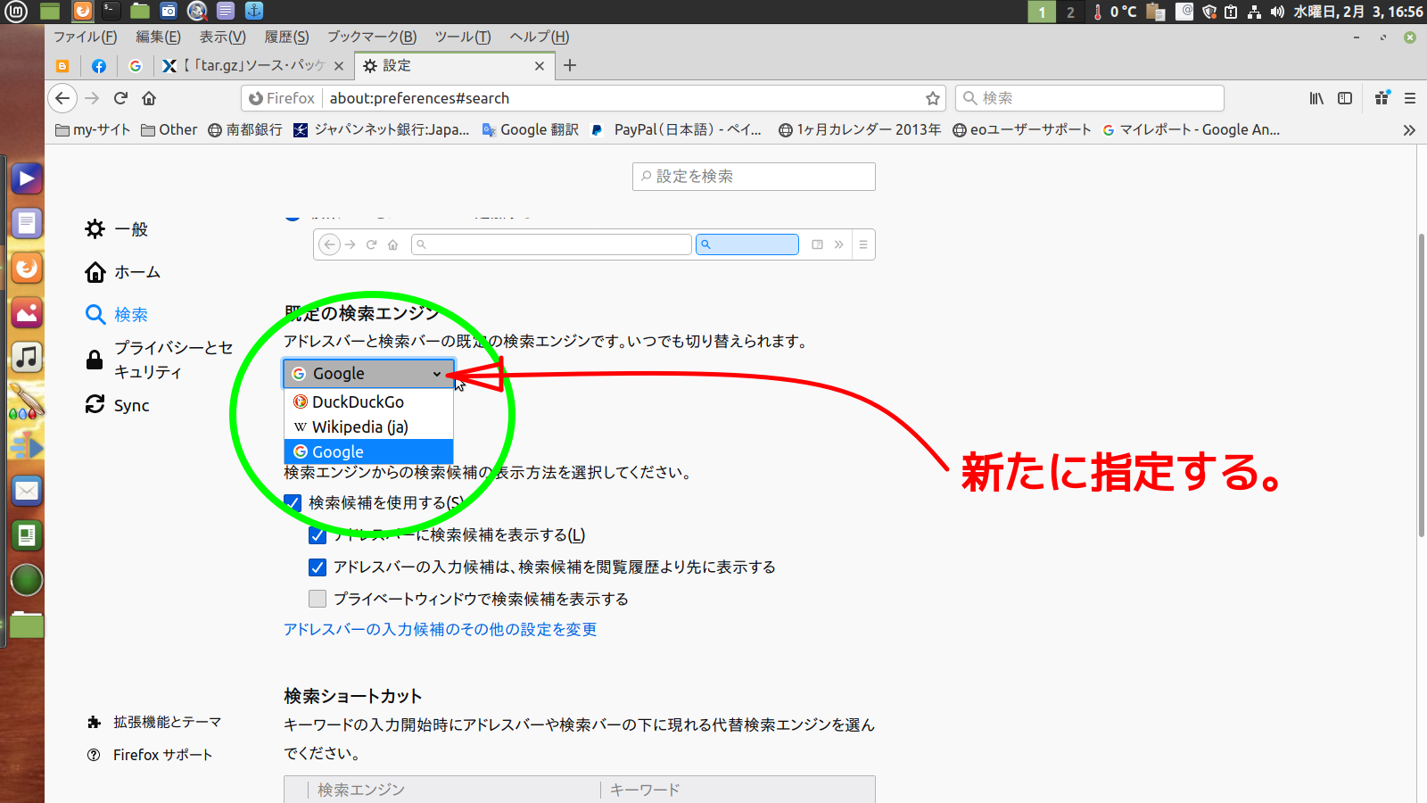Viewport: 1427px width, 803px height.
Task: Open the Google 翻訳 bookmark
Action: coord(531,129)
